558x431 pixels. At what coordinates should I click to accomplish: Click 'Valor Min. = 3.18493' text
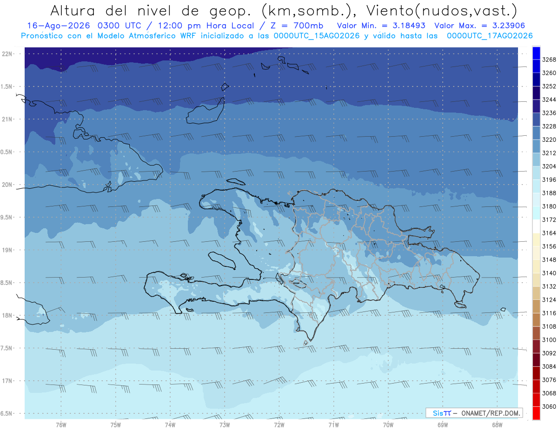tap(380, 26)
